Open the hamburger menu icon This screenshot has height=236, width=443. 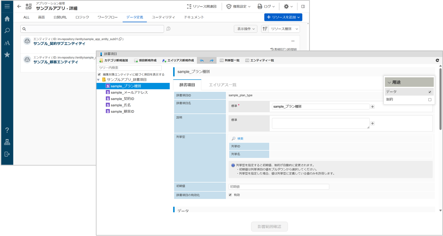7,6
